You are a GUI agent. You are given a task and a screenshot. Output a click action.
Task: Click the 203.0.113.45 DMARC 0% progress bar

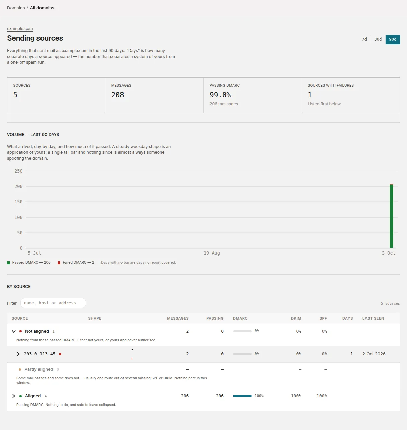[x=242, y=354]
